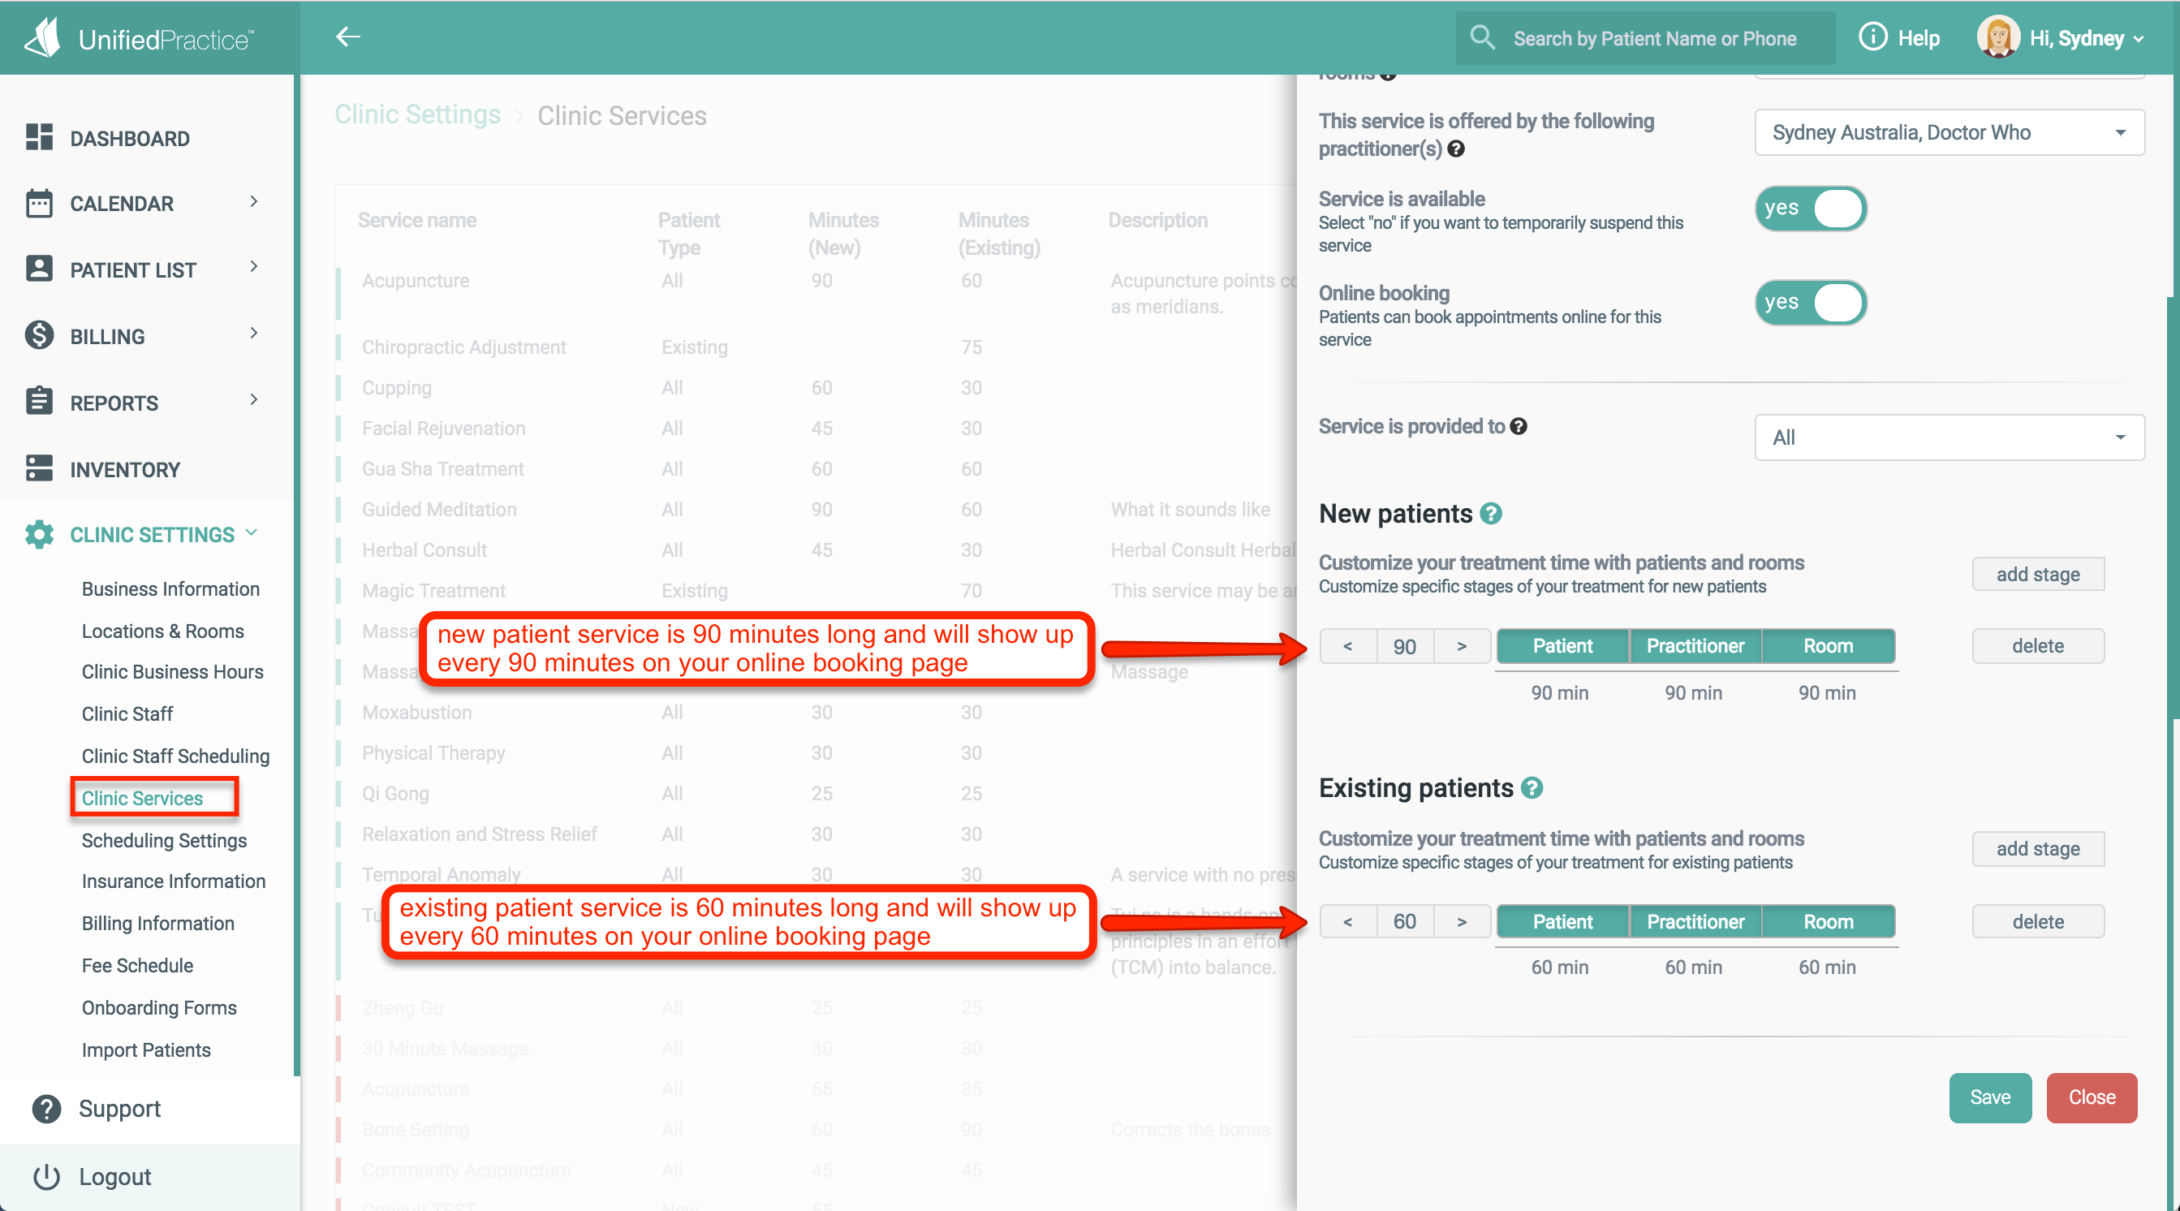Screen dimensions: 2180x1211
Task: Click the Inventory icon in sidebar
Action: (39, 468)
